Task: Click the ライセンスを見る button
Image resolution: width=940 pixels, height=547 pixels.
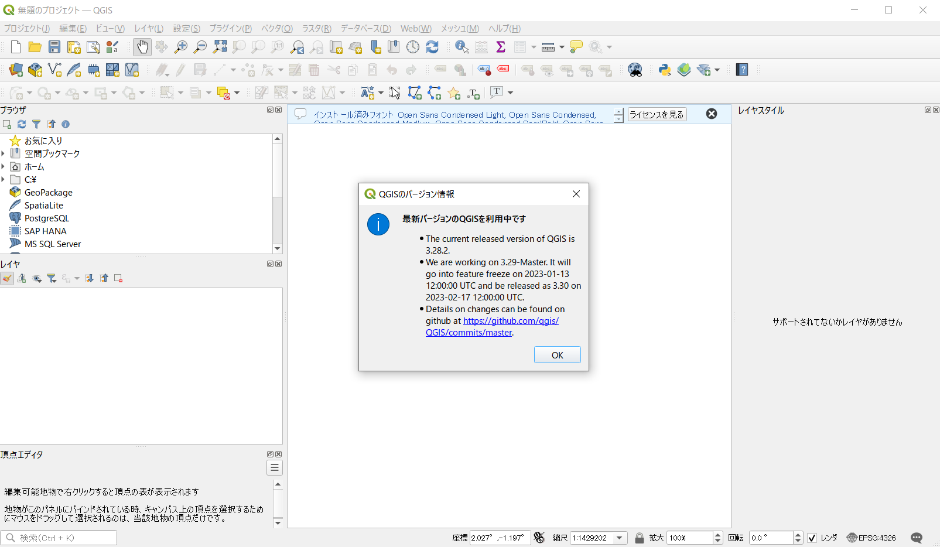Action: 657,115
